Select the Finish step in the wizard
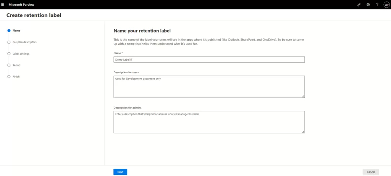The width and height of the screenshot is (391, 176). click(x=16, y=77)
